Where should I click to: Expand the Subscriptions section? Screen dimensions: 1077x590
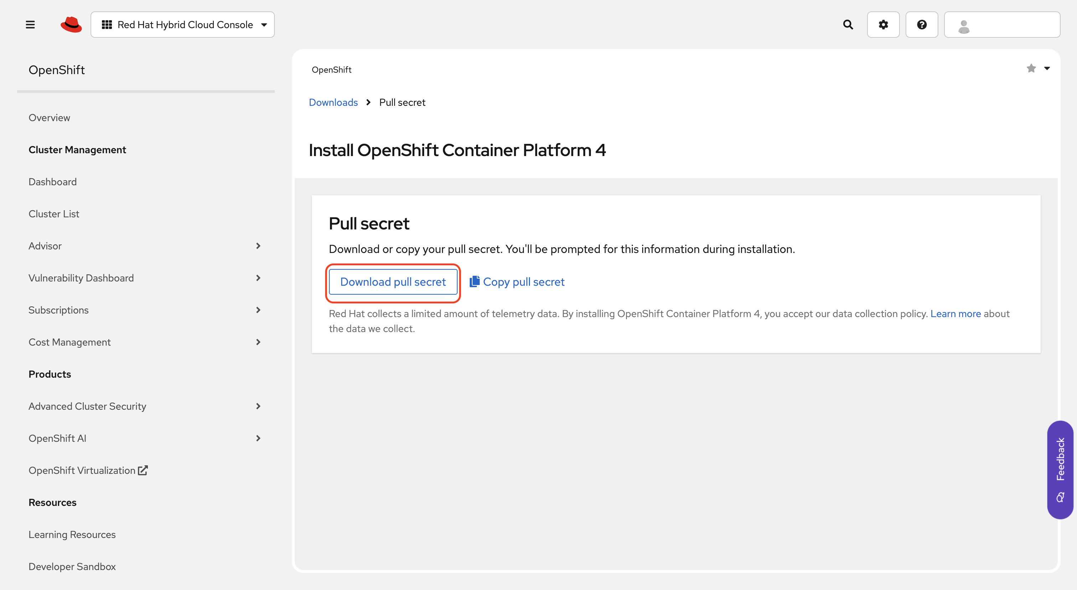[x=258, y=310]
